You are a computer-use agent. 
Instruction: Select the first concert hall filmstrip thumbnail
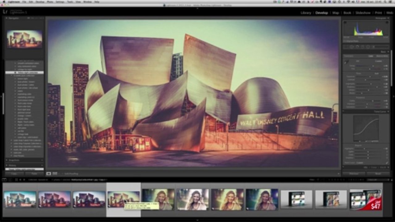(20, 199)
